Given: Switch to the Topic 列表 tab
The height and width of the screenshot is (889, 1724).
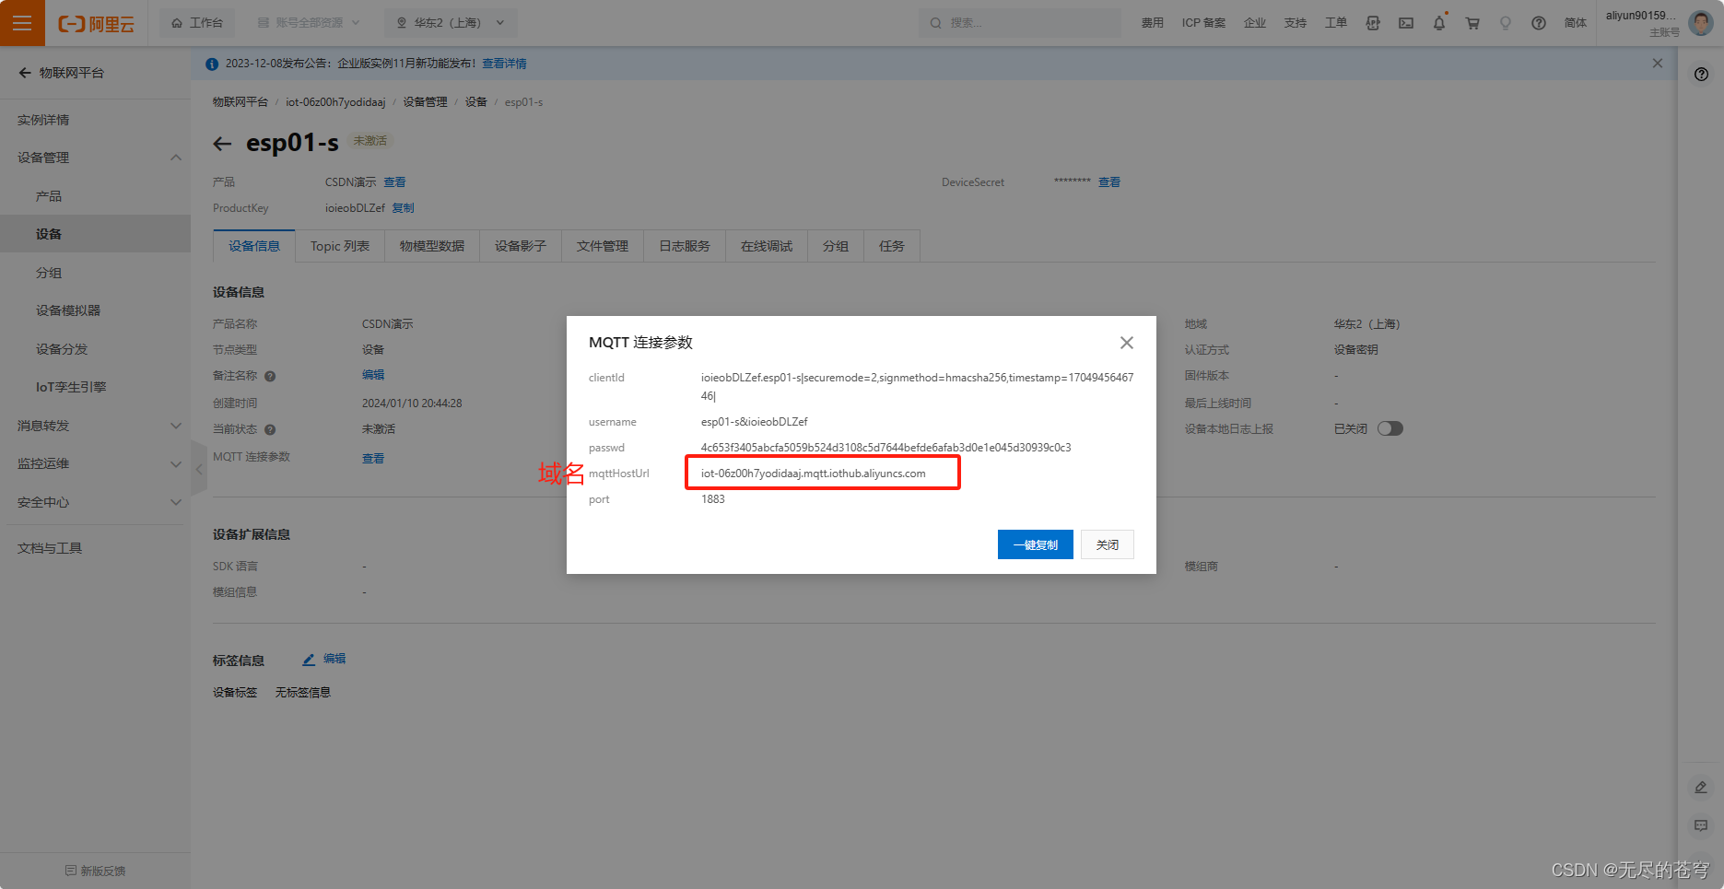Looking at the screenshot, I should 340,246.
